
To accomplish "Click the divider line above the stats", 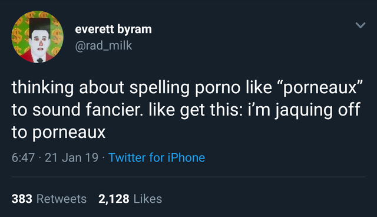I will click(188, 177).
